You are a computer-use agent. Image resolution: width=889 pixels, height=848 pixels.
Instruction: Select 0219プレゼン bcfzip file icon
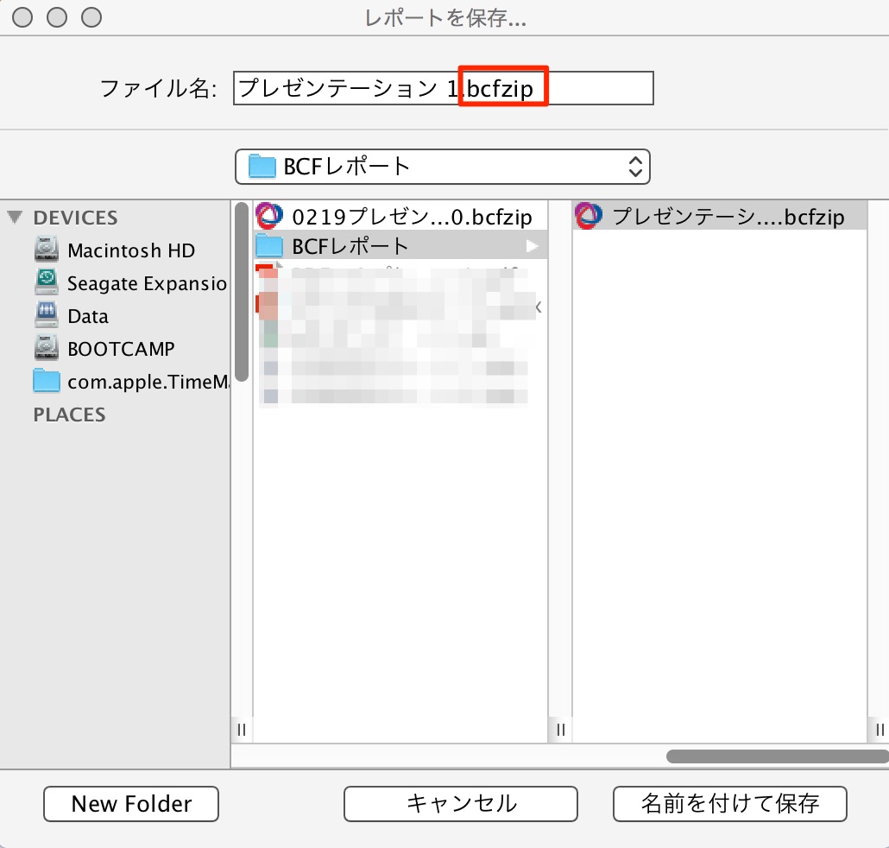pyautogui.click(x=269, y=216)
